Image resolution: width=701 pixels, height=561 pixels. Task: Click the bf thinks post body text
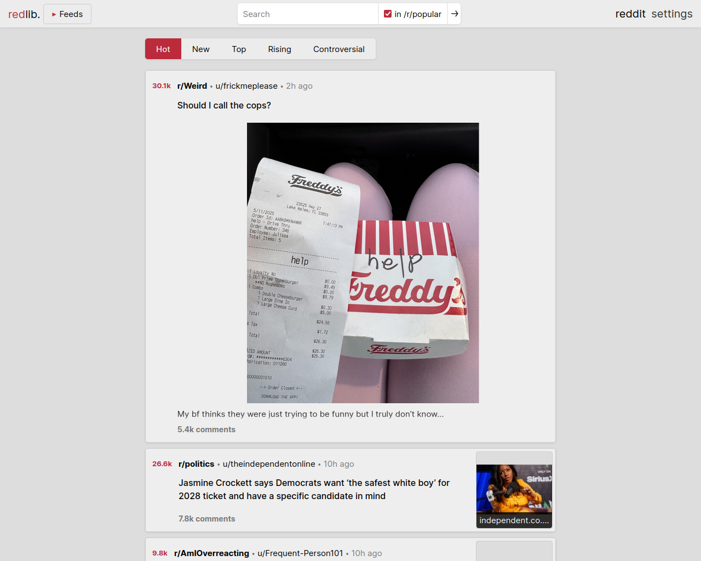pyautogui.click(x=311, y=414)
